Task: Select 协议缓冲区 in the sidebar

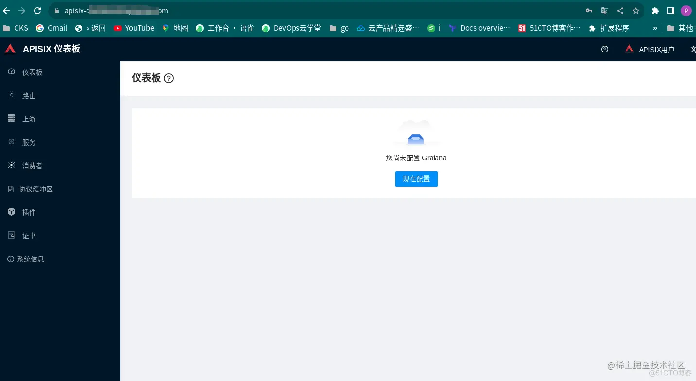Action: pos(60,189)
